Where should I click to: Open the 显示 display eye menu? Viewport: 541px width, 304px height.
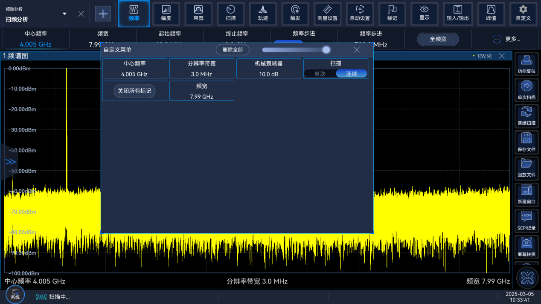tap(424, 13)
